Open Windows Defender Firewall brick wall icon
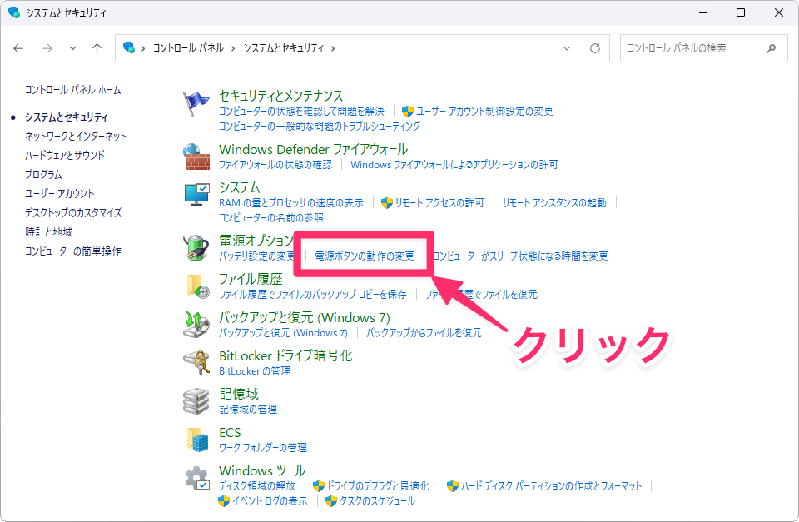Image resolution: width=799 pixels, height=522 pixels. click(x=196, y=156)
